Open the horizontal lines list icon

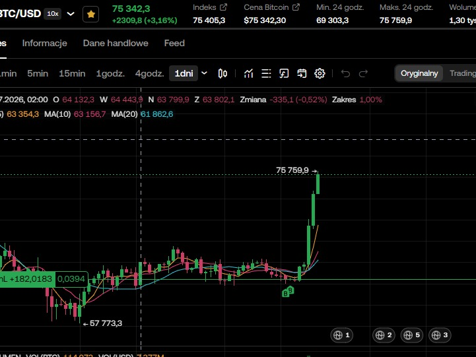pyautogui.click(x=266, y=73)
